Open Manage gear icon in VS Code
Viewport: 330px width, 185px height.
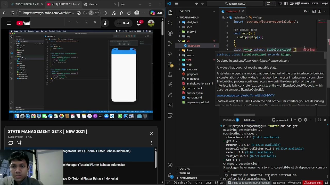tap(170, 175)
